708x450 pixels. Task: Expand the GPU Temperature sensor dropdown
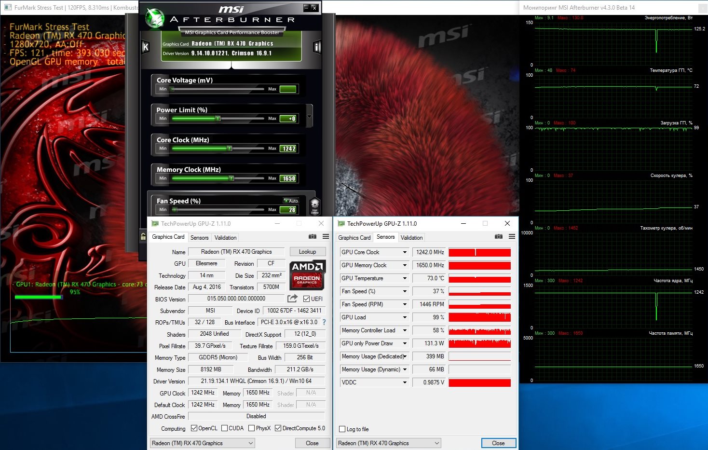(405, 278)
